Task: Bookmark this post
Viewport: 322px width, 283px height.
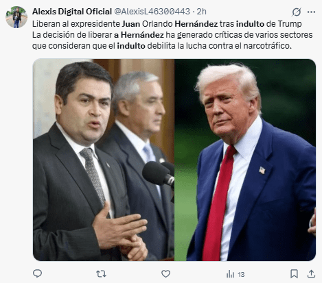Action: 294,273
